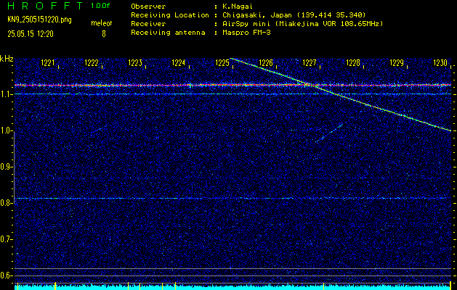The image size is (457, 290).
Task: Click the 0.8 frequency axis label
Action: 5,203
